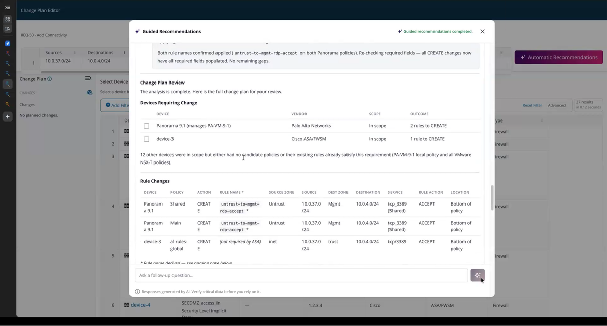The image size is (607, 326).
Task: Click the SCOPE column header
Action: 375,114
